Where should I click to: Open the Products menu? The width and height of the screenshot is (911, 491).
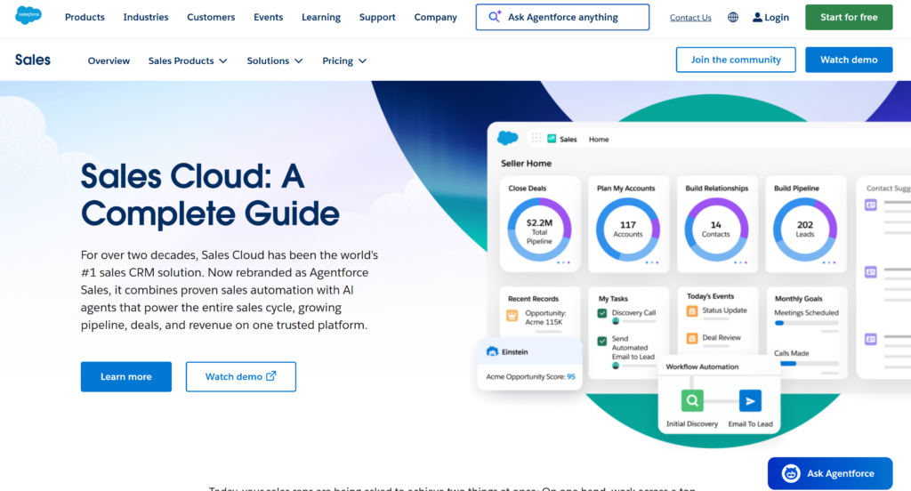point(85,17)
